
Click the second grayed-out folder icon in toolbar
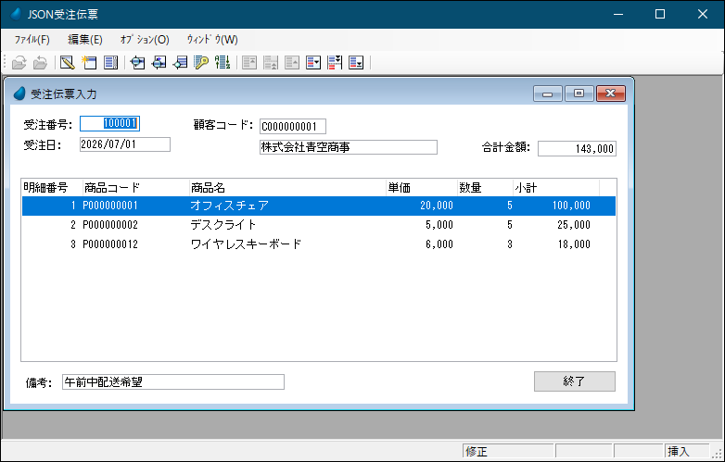click(x=40, y=62)
